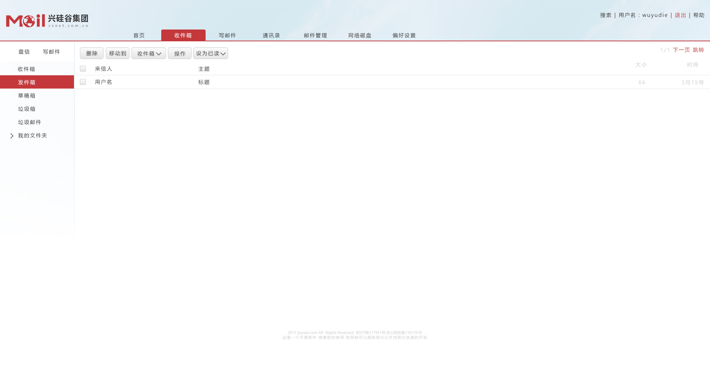Check the select-all checkbox in header row

(82, 68)
